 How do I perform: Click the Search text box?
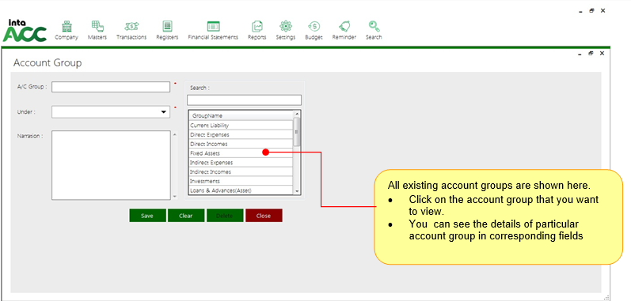(x=244, y=100)
